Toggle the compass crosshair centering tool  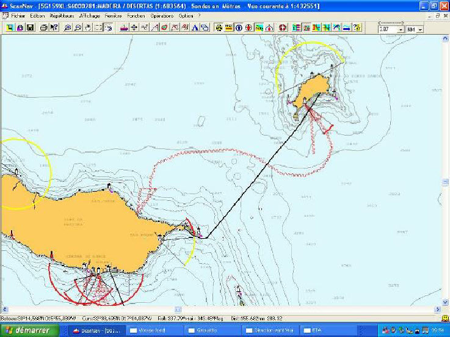pyautogui.click(x=134, y=27)
